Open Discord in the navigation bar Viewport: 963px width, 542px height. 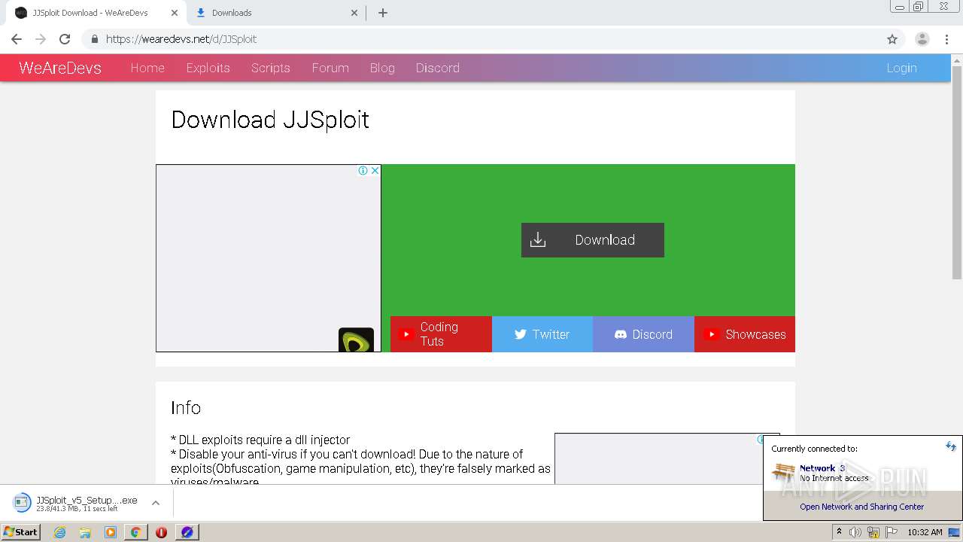click(438, 68)
